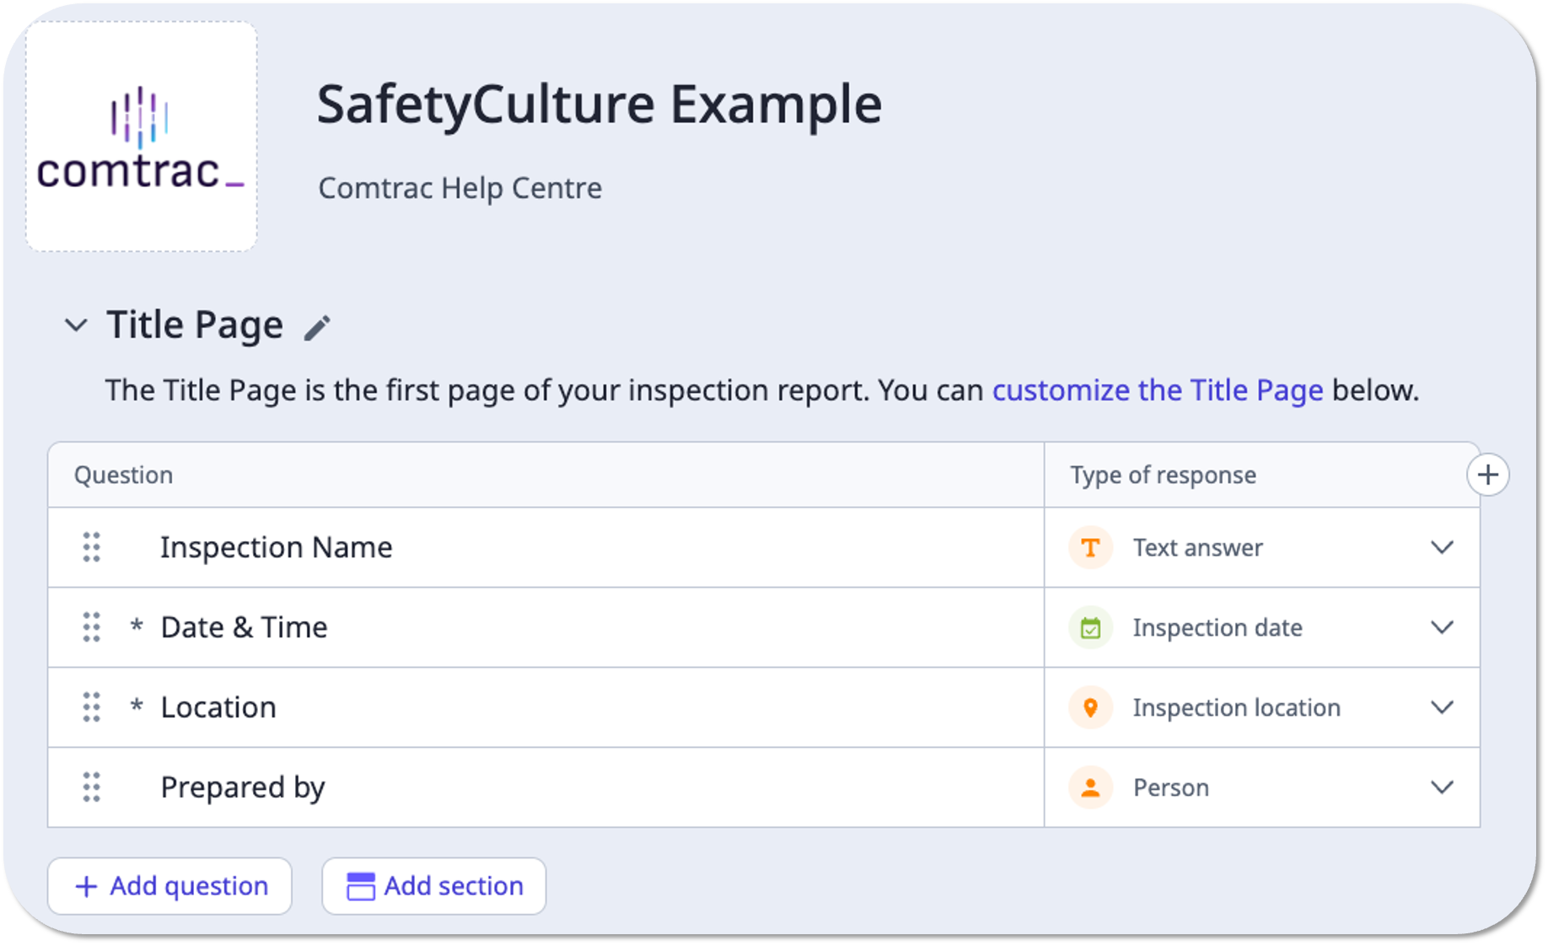Click the Comtrac logo thumbnail
Viewport: 1548px width, 946px height.
point(142,137)
